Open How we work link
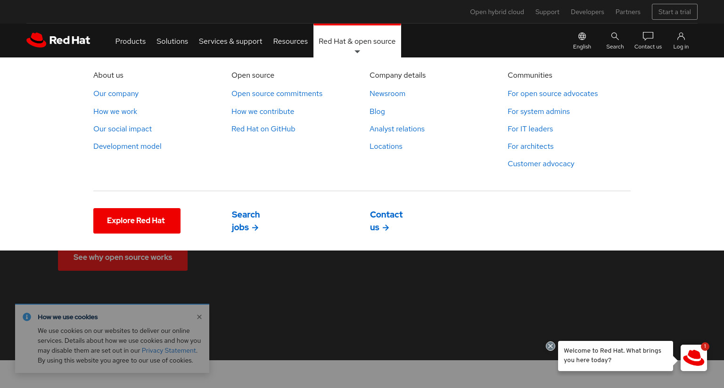The image size is (724, 388). [x=115, y=112]
